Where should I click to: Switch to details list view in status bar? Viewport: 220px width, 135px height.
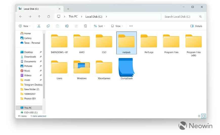[x=199, y=116]
